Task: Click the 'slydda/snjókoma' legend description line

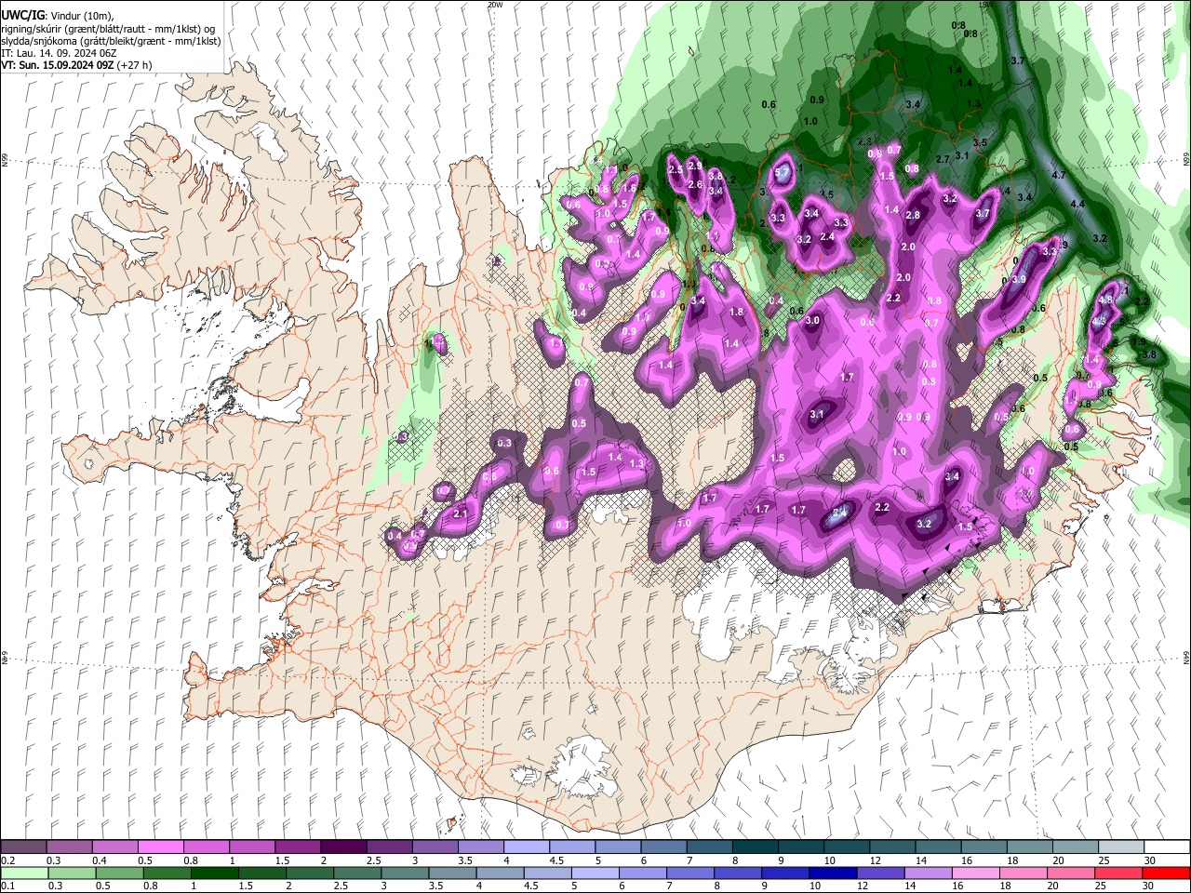Action: [x=112, y=41]
